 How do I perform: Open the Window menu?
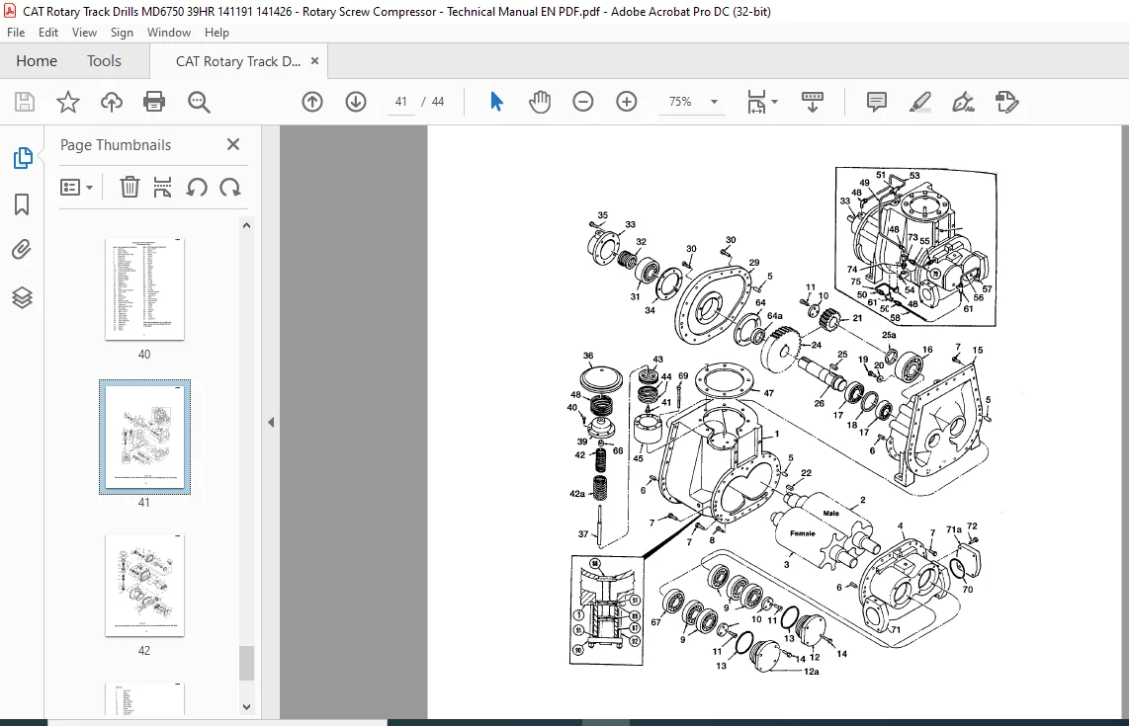pos(168,33)
